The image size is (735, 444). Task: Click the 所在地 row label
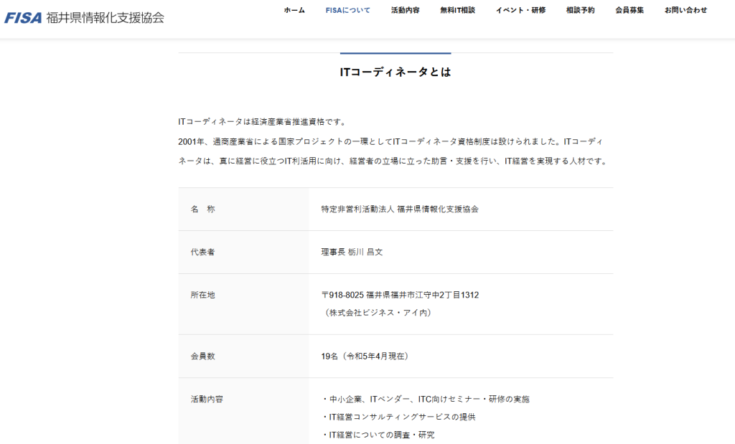(x=203, y=295)
